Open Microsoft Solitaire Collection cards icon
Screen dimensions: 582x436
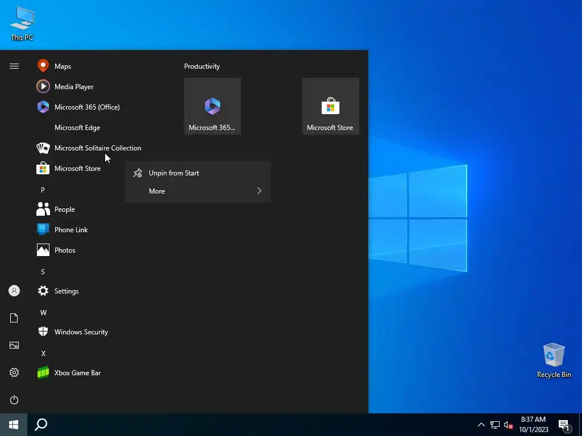point(43,148)
